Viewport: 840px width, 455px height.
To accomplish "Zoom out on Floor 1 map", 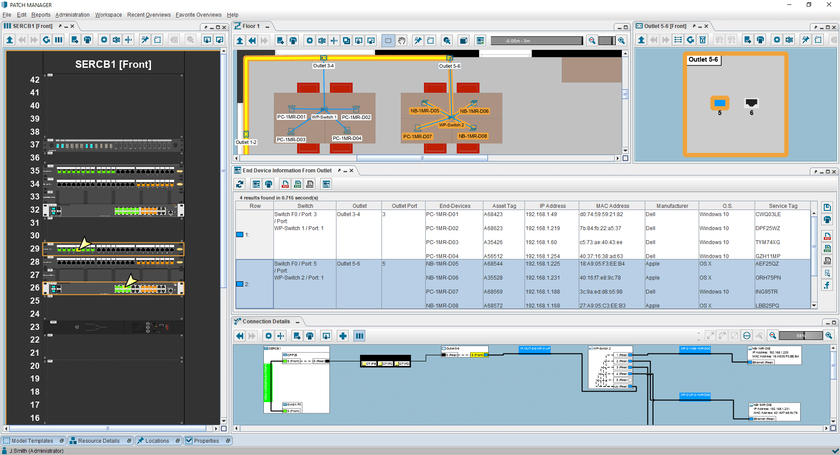I will tap(592, 41).
